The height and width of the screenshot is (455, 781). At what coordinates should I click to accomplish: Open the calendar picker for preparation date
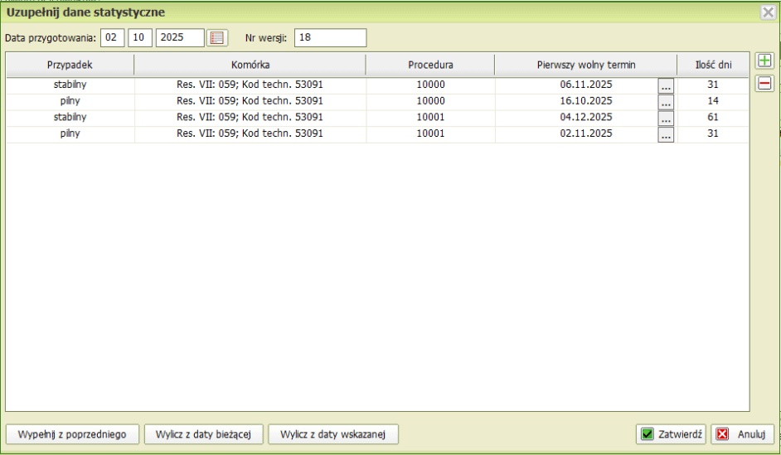(216, 38)
